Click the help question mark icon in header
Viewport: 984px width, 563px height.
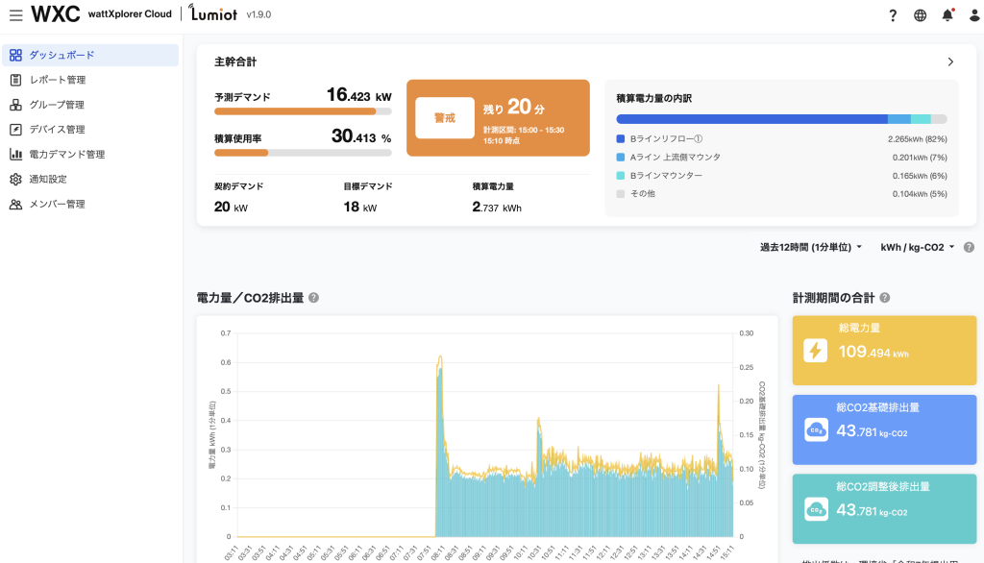[x=893, y=15]
